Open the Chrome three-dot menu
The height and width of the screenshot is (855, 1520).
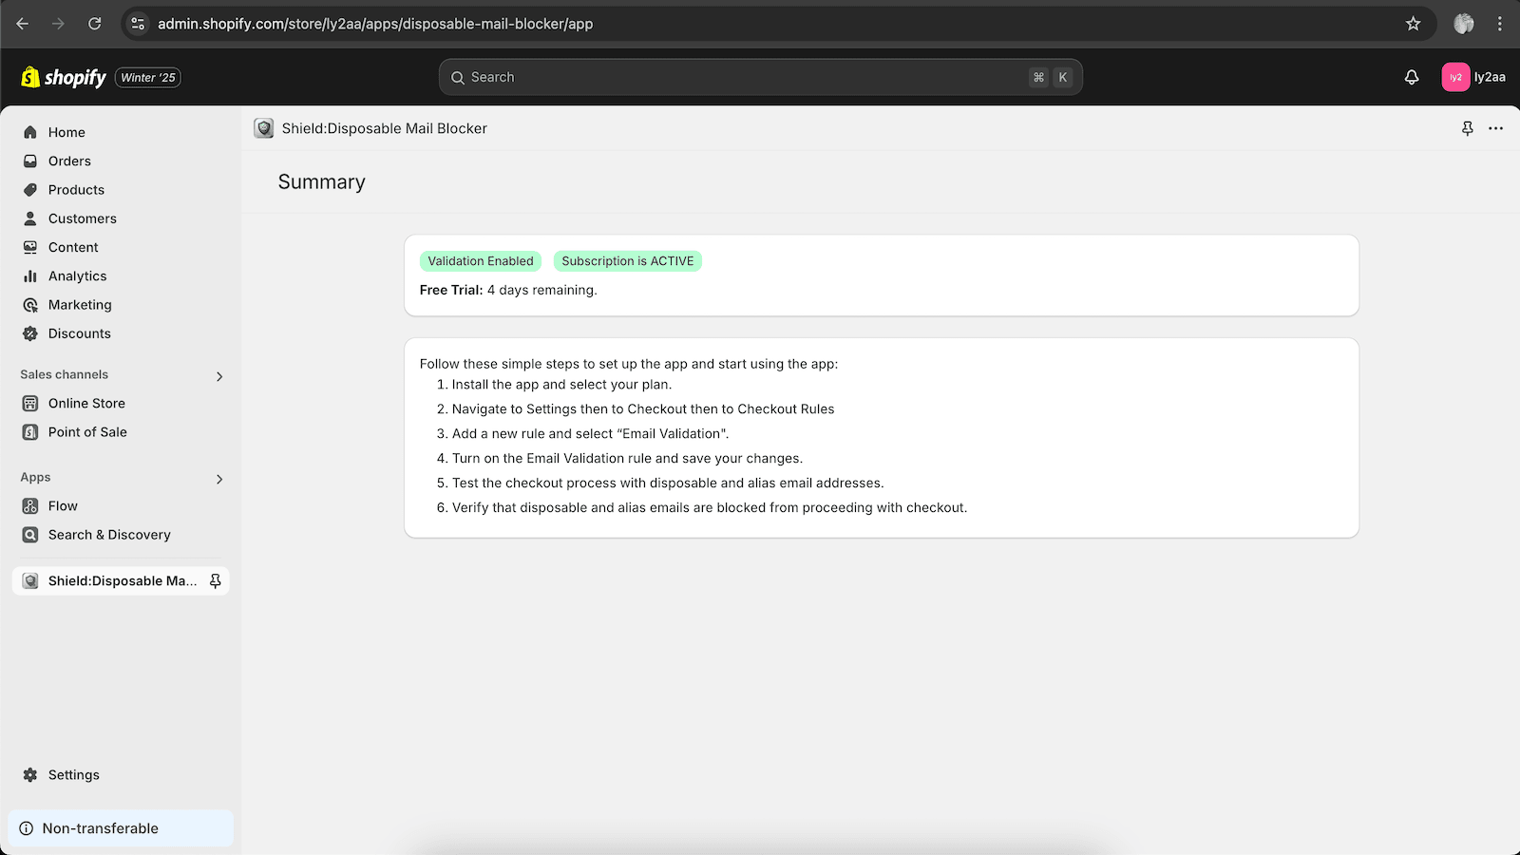click(x=1500, y=24)
